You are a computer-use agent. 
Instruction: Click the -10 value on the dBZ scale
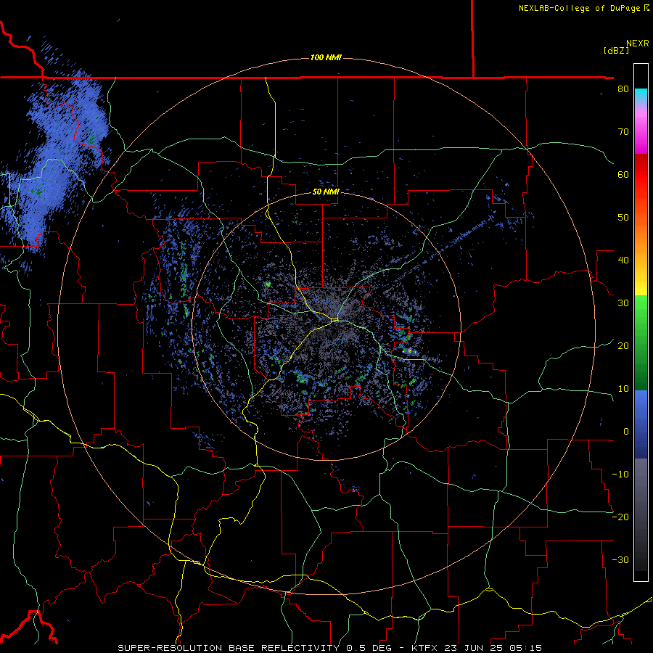[620, 475]
